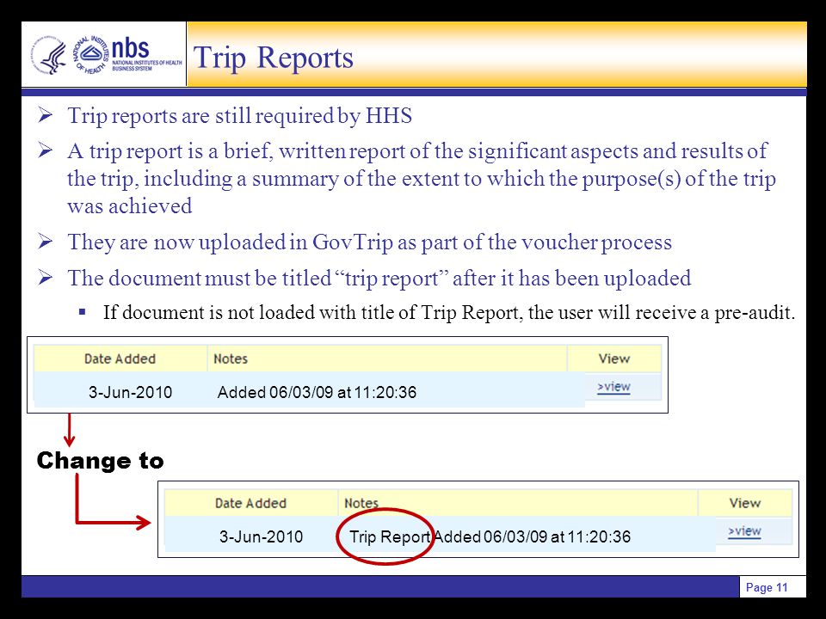This screenshot has width=826, height=619.
Task: Click 'Trip reports are still required by HHS' bullet
Action: pos(240,116)
